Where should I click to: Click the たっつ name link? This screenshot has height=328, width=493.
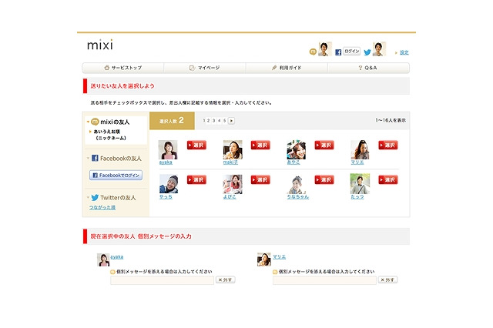point(357,197)
